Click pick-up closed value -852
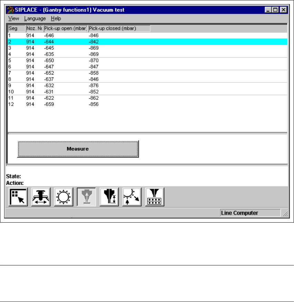The height and width of the screenshot is (302, 294). [94, 92]
